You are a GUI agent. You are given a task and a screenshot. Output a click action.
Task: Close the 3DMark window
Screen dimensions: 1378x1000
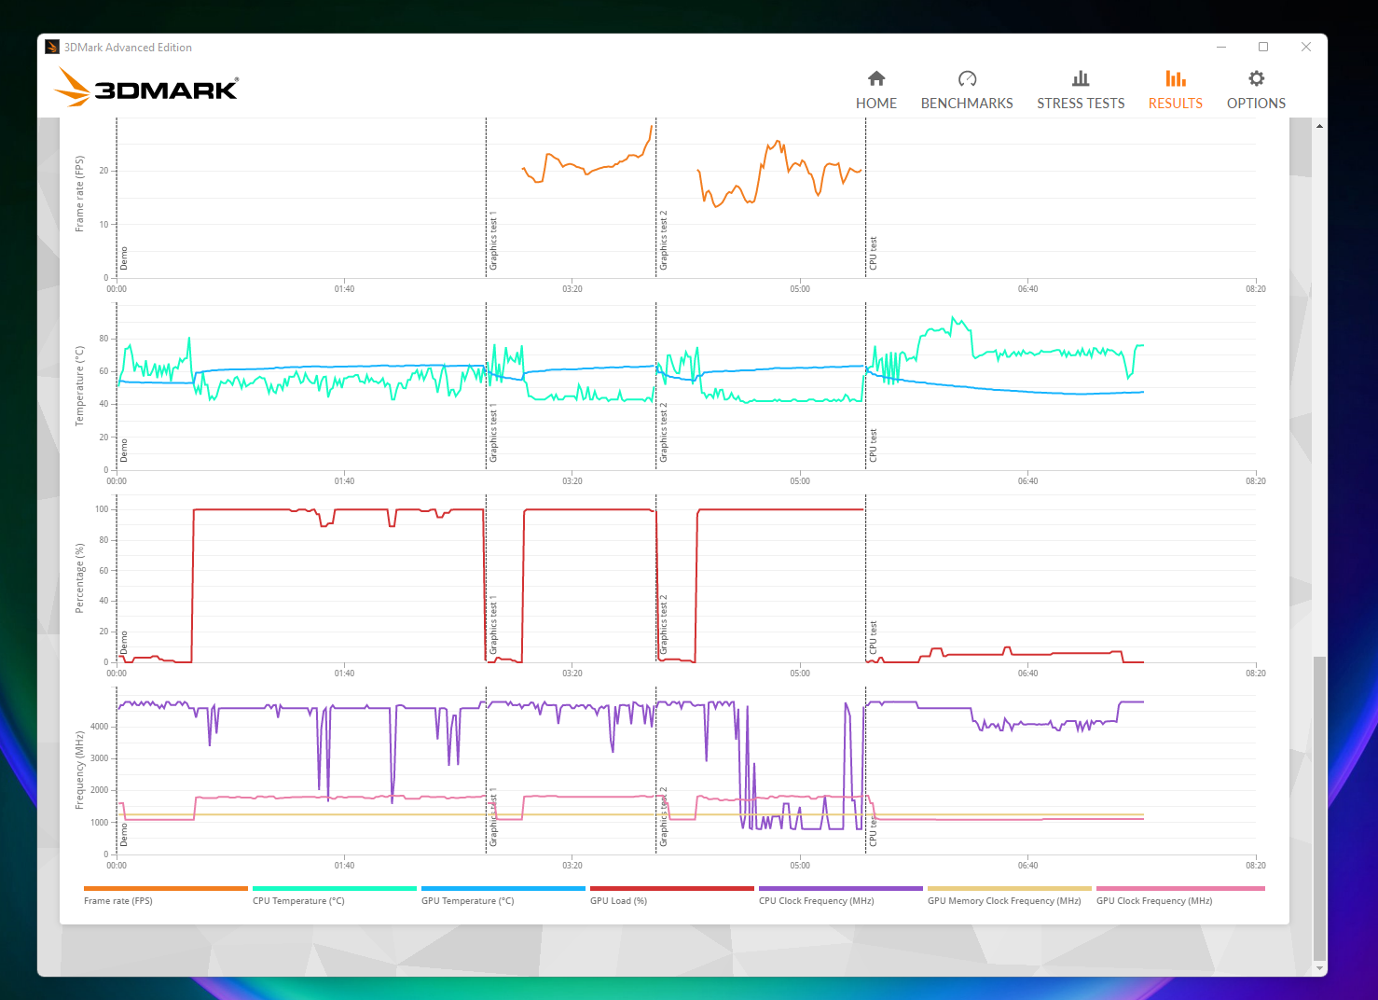coord(1306,47)
